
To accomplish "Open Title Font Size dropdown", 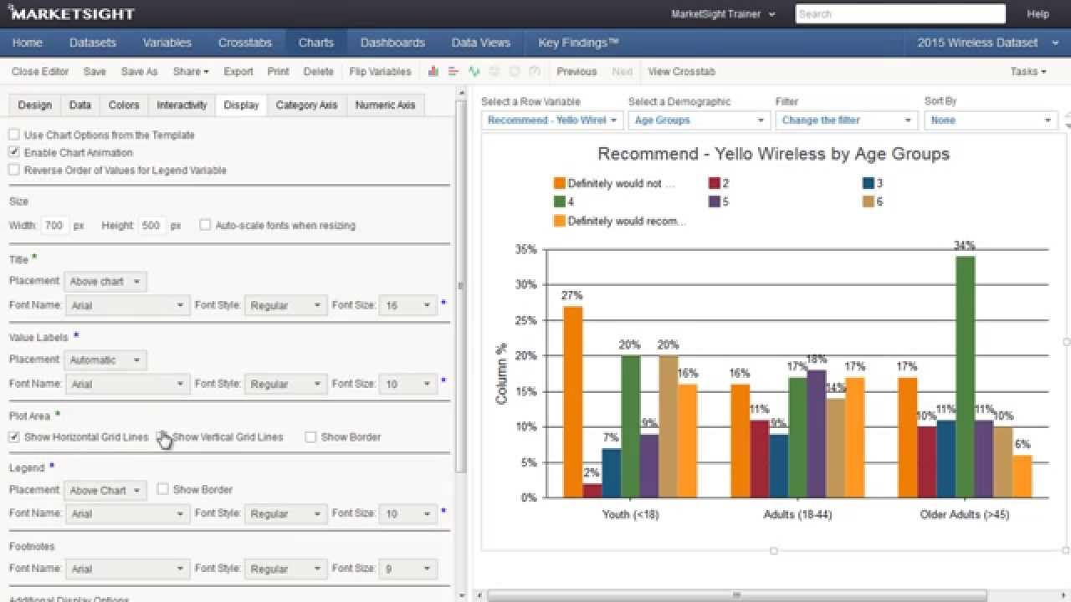I will click(x=407, y=305).
